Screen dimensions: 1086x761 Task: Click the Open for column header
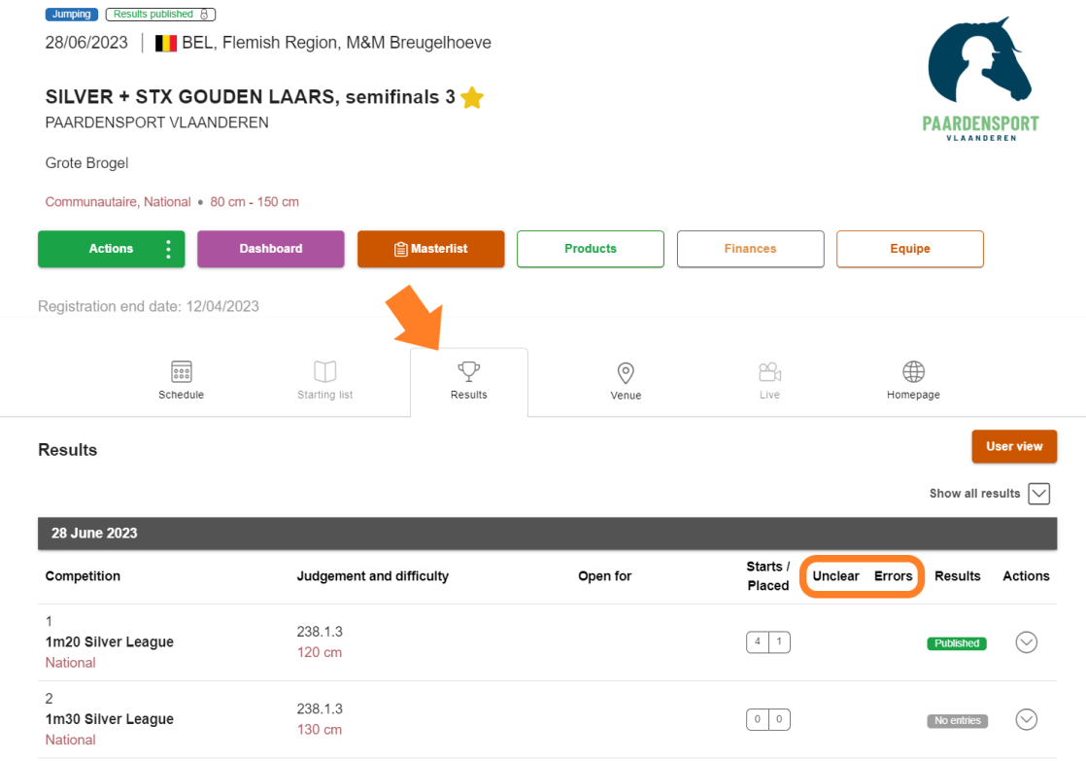(604, 576)
